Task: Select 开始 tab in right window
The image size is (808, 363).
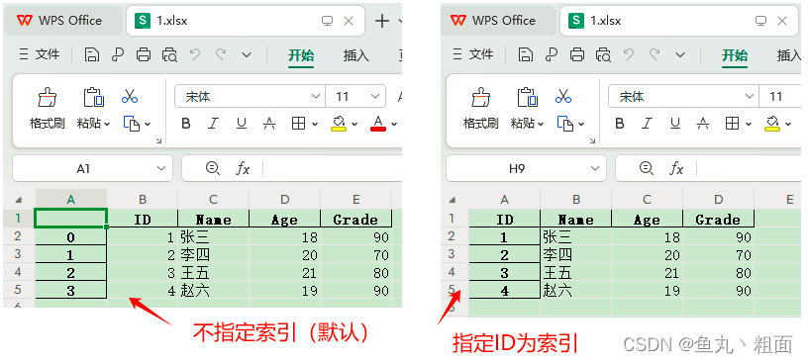Action: coord(735,55)
